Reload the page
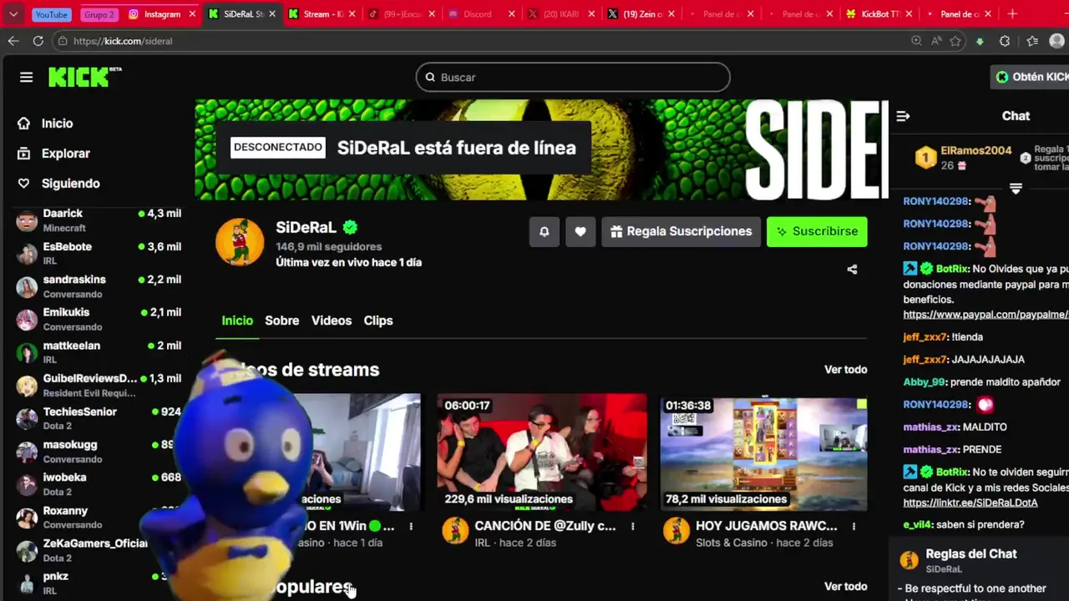Screen dimensions: 1069x601 (38, 41)
